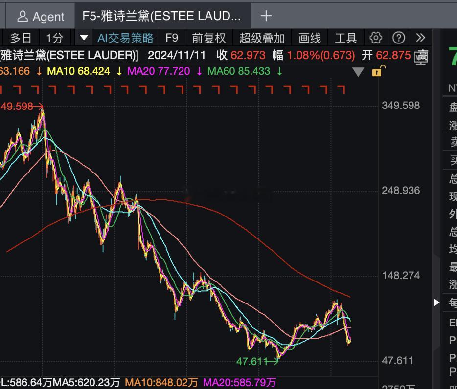Open help question mark icon
This screenshot has width=457, height=389.
398,38
